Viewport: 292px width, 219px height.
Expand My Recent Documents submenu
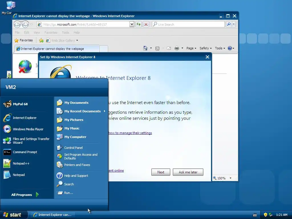click(81, 111)
